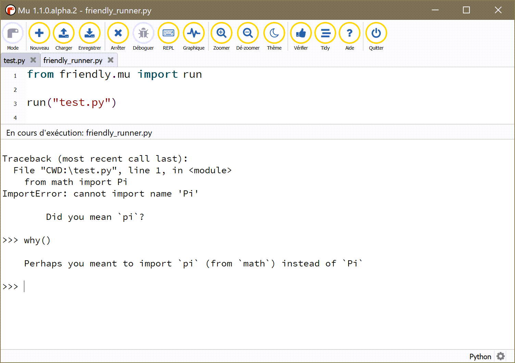Image resolution: width=515 pixels, height=363 pixels.
Task: Load a file with Charger
Action: click(x=64, y=37)
